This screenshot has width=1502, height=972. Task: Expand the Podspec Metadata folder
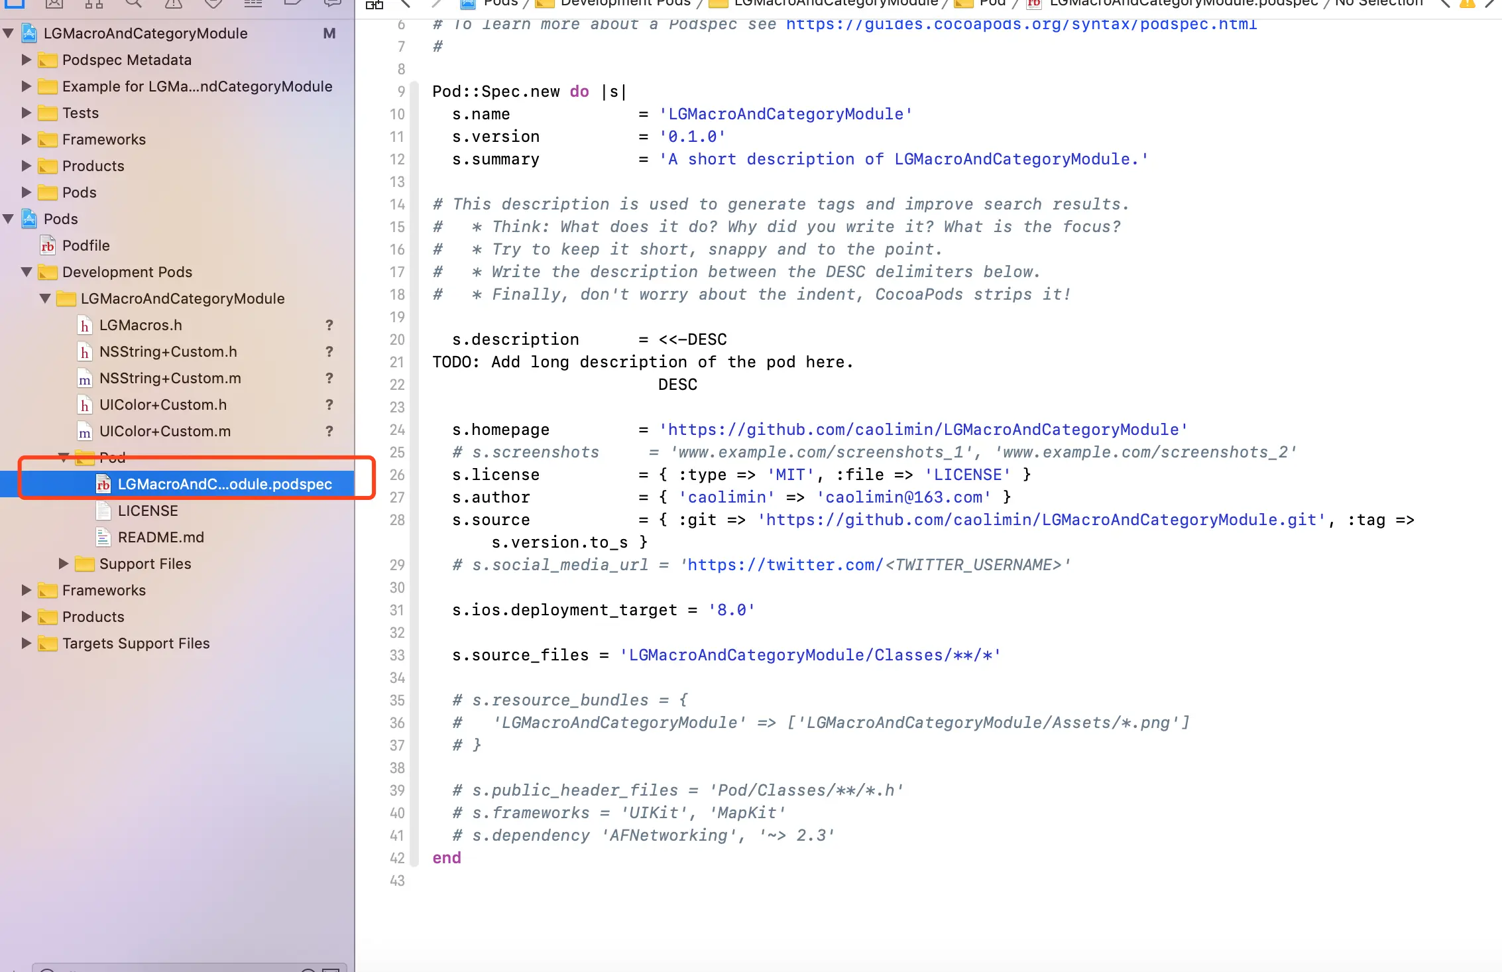(27, 60)
